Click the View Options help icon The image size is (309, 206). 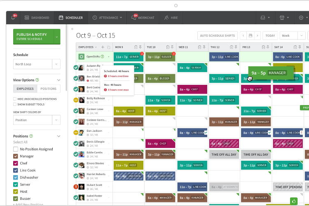tap(37, 80)
